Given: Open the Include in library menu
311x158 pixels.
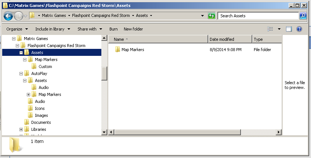Looking at the screenshot, I should click(x=53, y=29).
